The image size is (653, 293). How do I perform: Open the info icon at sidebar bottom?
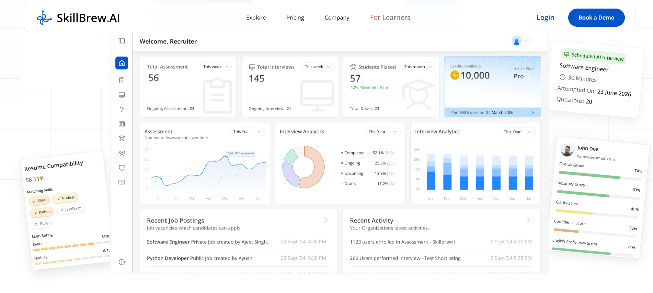coord(122,262)
